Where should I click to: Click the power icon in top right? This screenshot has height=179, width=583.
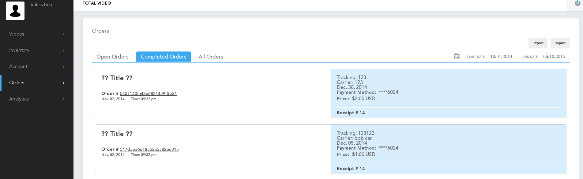[577, 3]
